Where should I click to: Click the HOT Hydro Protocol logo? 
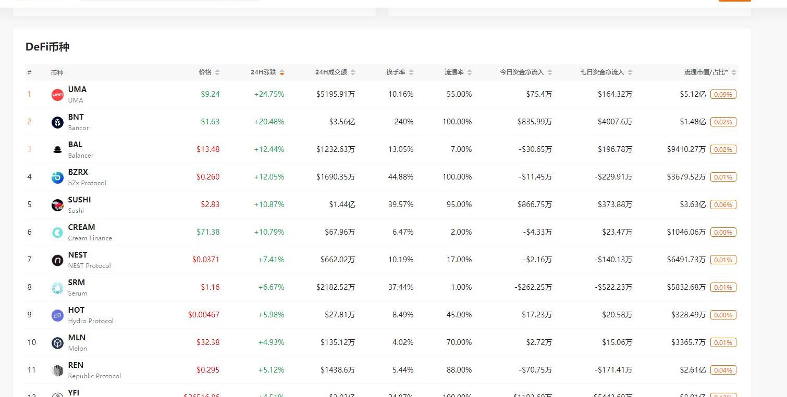[57, 315]
